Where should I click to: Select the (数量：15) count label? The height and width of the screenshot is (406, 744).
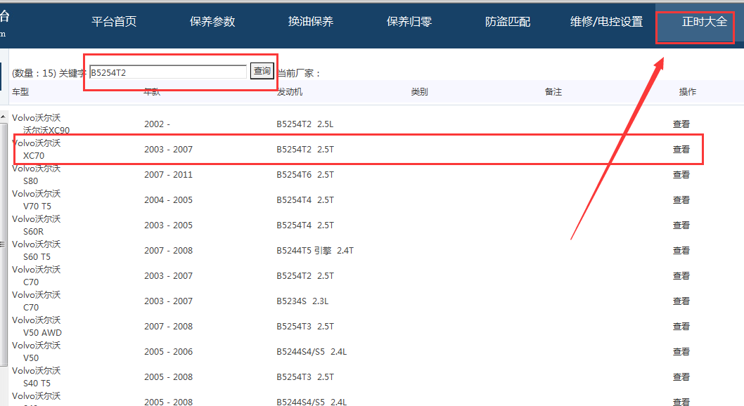click(x=34, y=74)
